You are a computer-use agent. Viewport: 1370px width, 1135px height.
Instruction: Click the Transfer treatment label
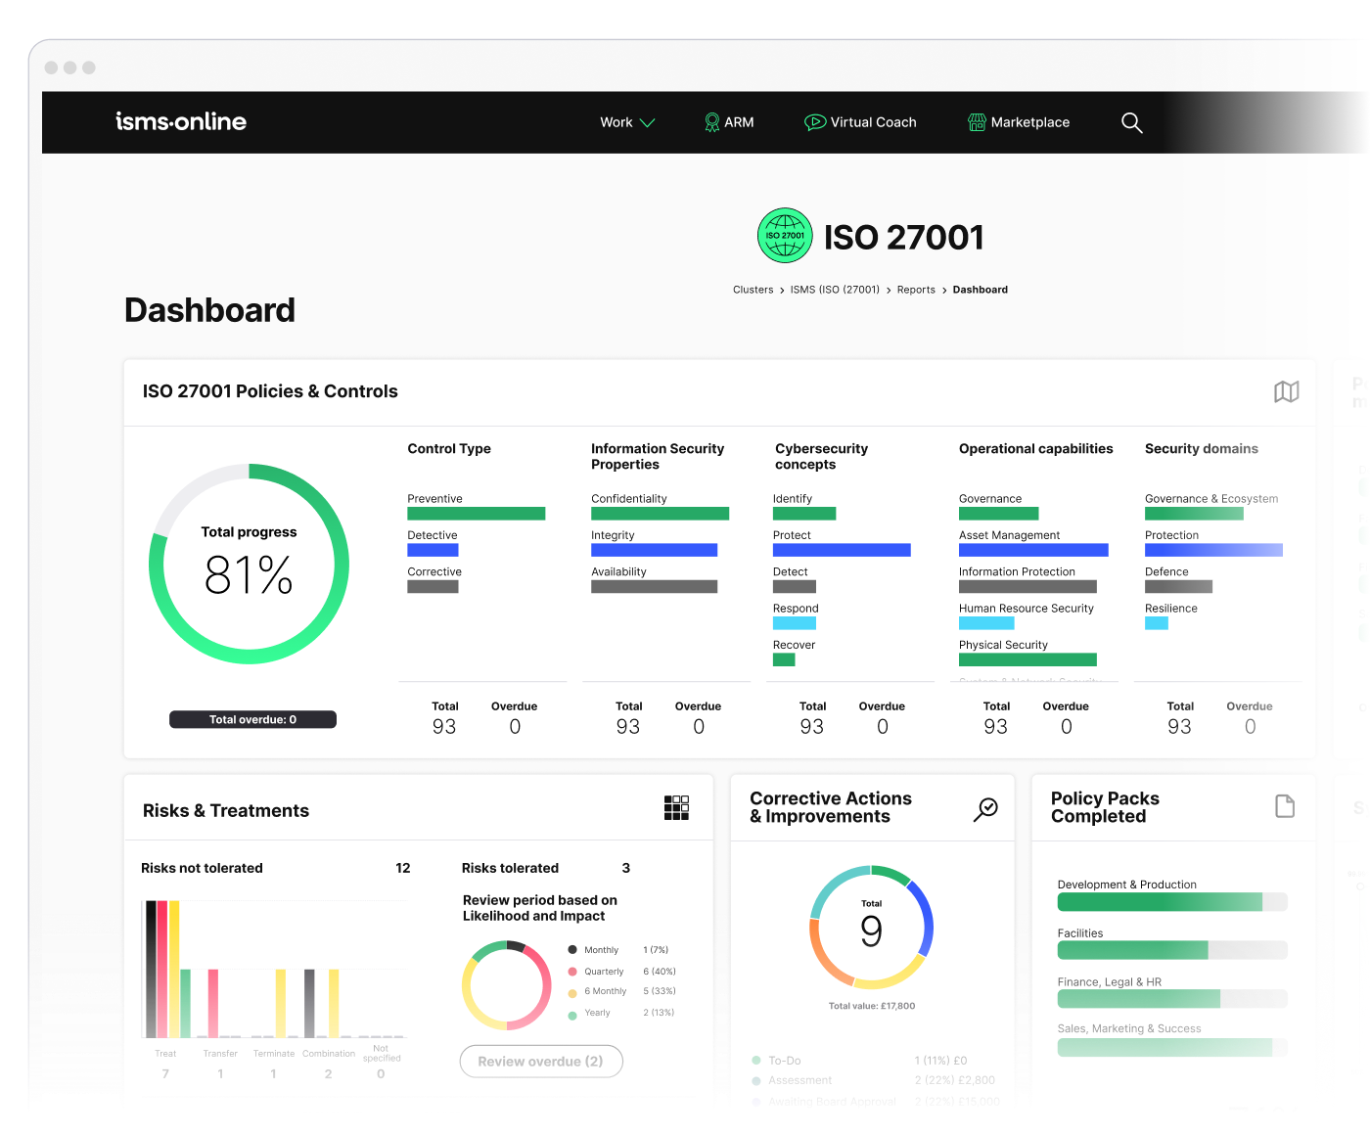tap(220, 1054)
